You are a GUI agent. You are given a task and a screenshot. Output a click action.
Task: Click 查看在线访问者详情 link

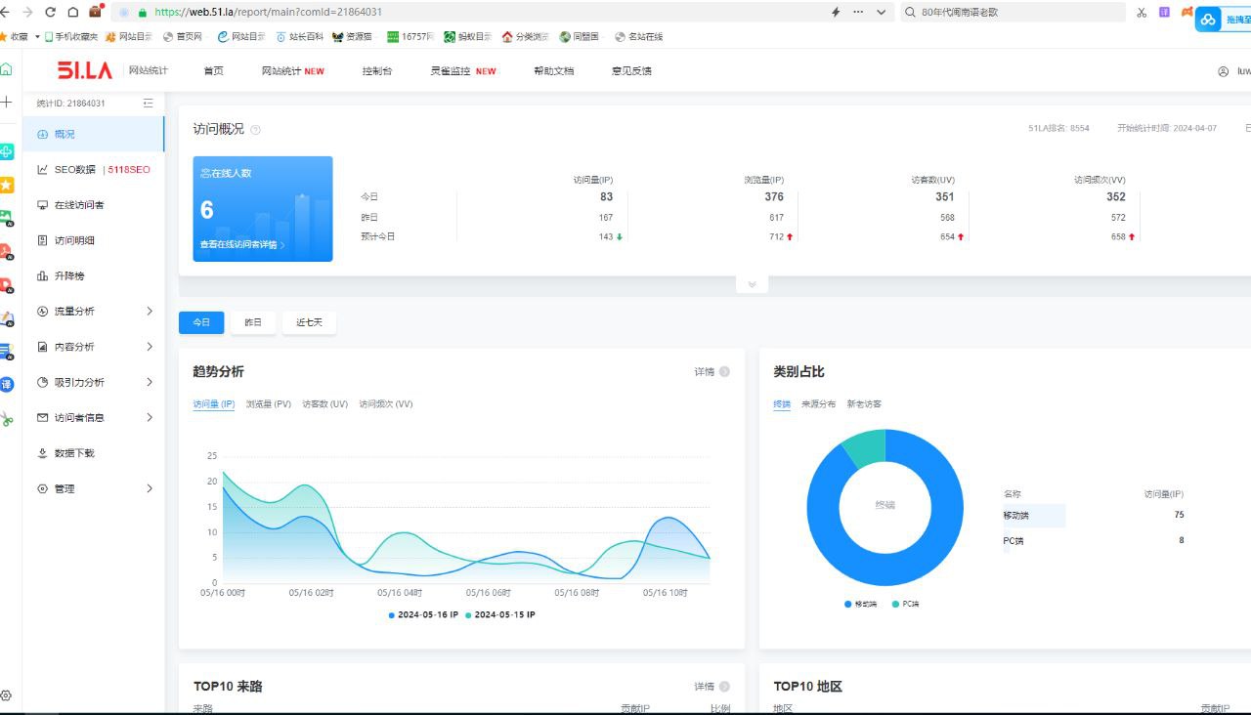[x=242, y=245]
